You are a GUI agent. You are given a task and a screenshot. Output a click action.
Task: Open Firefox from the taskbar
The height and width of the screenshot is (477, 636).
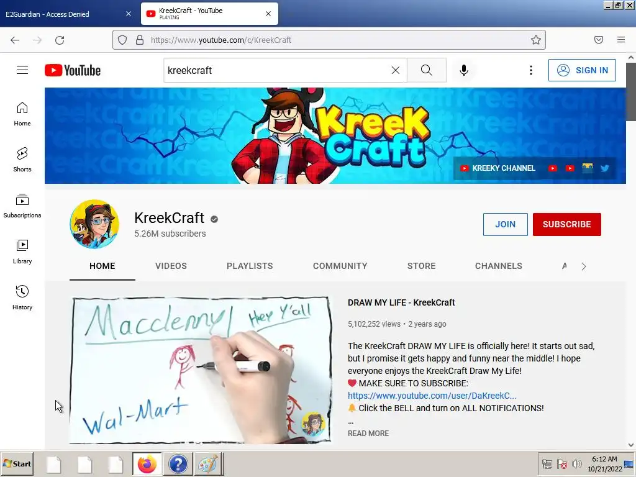click(147, 463)
